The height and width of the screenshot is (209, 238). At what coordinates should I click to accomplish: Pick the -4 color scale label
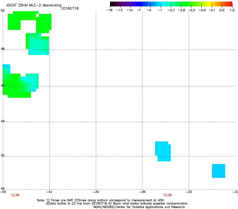point(149,10)
